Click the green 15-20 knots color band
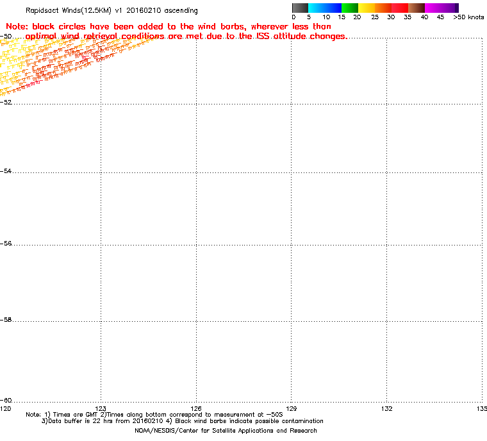This screenshot has width=487, height=441. tap(350, 8)
